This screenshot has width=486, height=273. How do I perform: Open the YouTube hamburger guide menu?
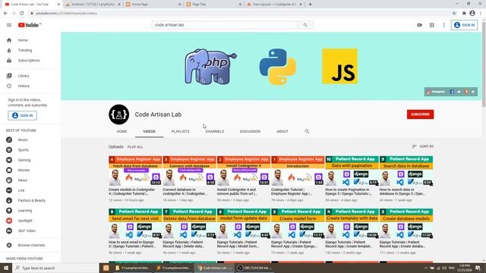[9, 25]
